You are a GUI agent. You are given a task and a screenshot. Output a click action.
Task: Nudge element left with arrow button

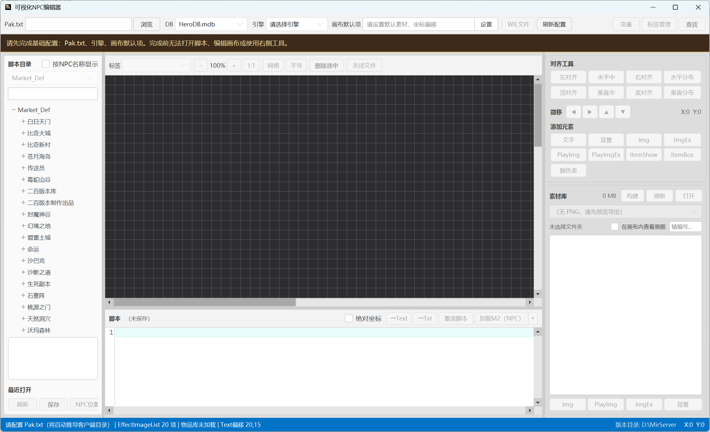[x=573, y=112]
